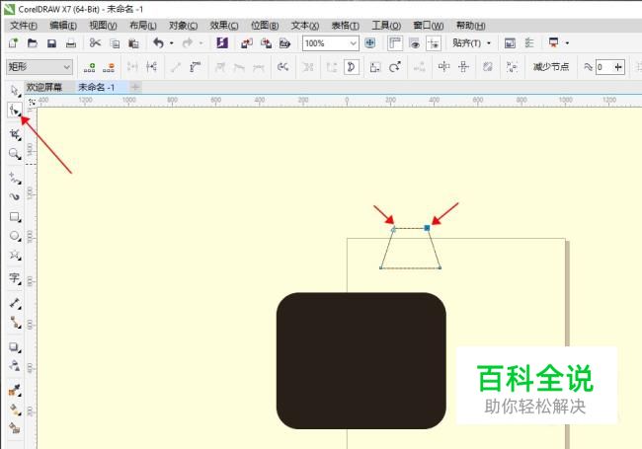Click the Undo arrow icon

point(158,43)
